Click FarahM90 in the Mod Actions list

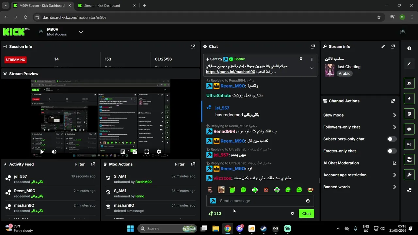click(143, 182)
